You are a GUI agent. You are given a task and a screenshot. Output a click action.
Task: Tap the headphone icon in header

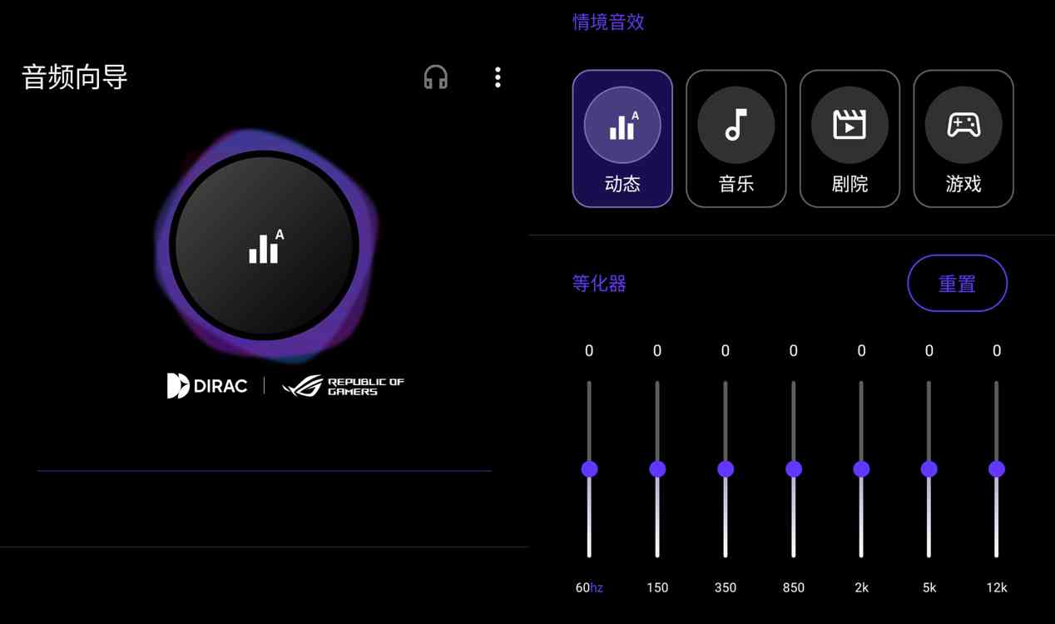pyautogui.click(x=435, y=77)
